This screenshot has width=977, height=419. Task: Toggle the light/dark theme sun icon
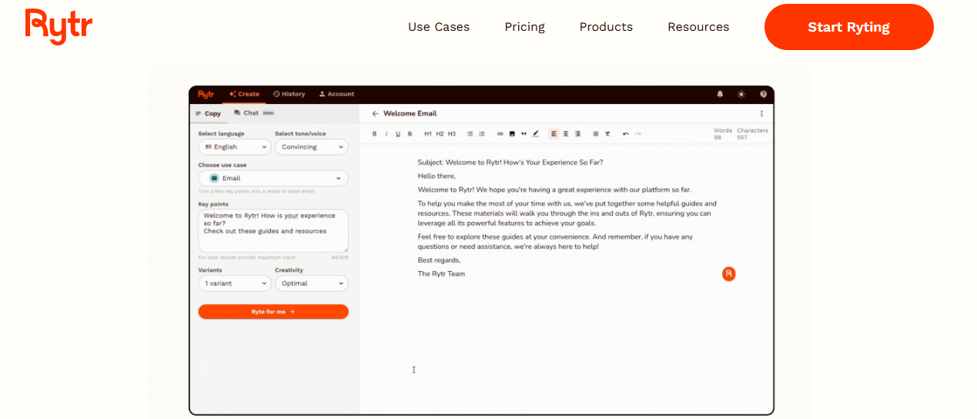(x=741, y=94)
